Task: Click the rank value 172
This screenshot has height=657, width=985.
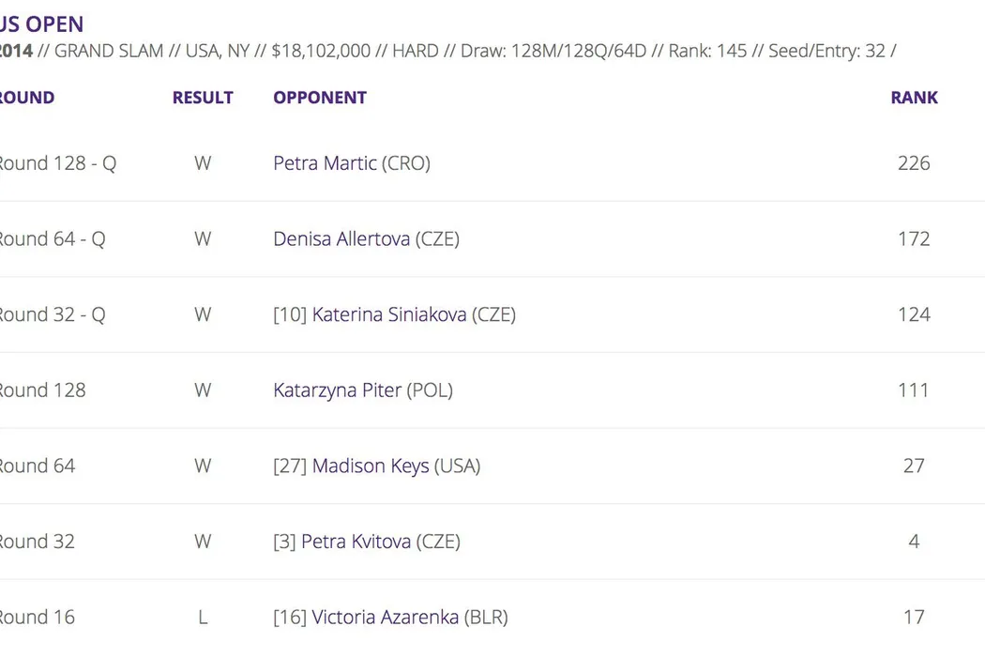Action: (x=914, y=239)
